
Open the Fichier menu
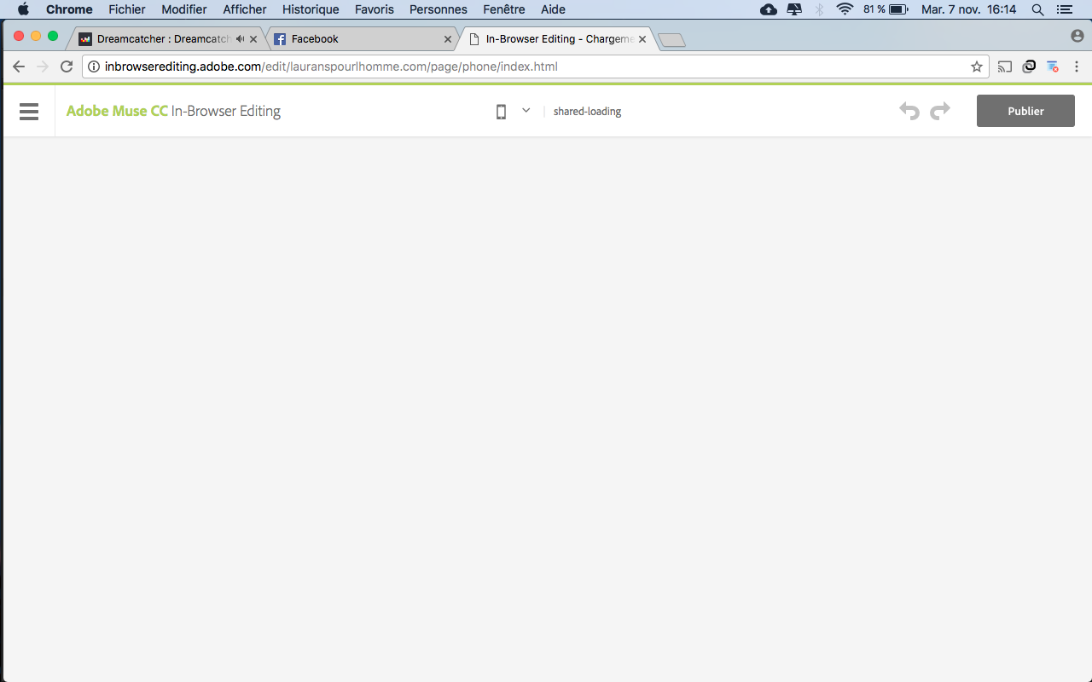127,9
